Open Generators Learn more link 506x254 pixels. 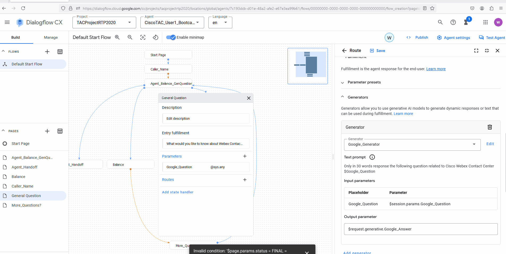[403, 114]
